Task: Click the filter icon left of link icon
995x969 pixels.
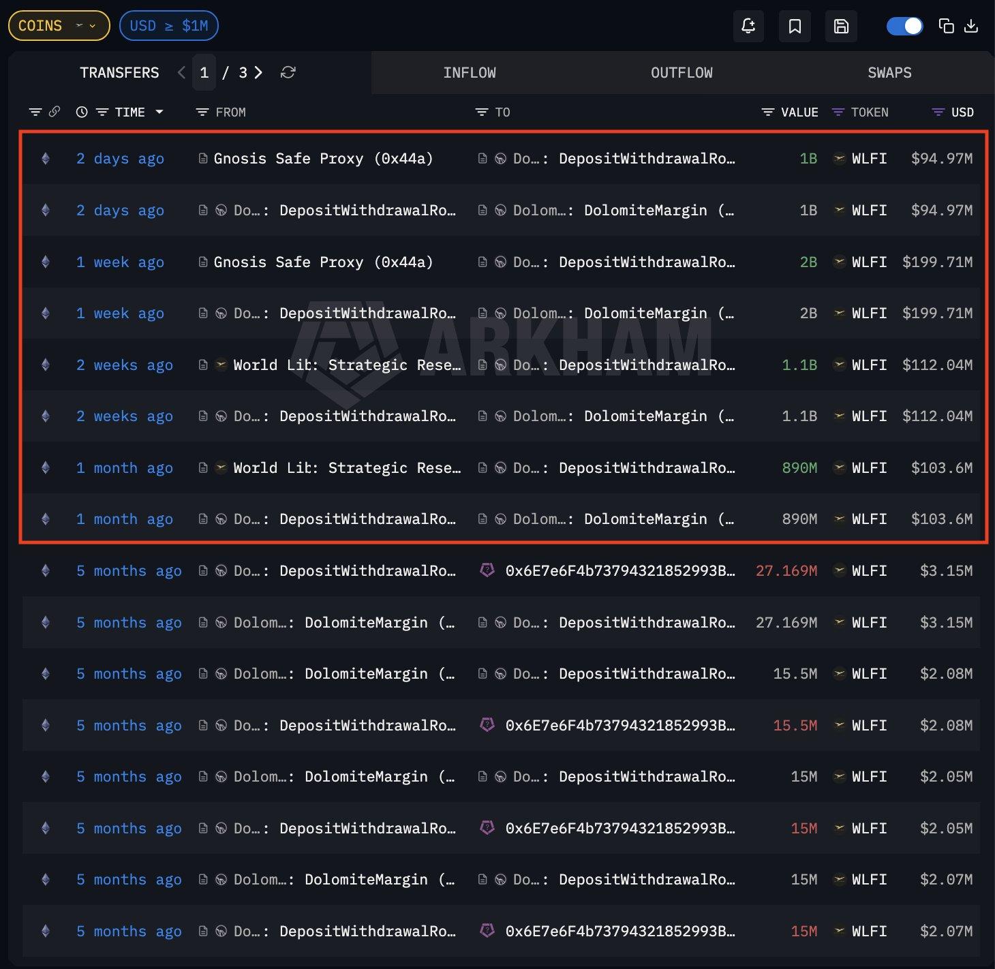Action: (35, 112)
